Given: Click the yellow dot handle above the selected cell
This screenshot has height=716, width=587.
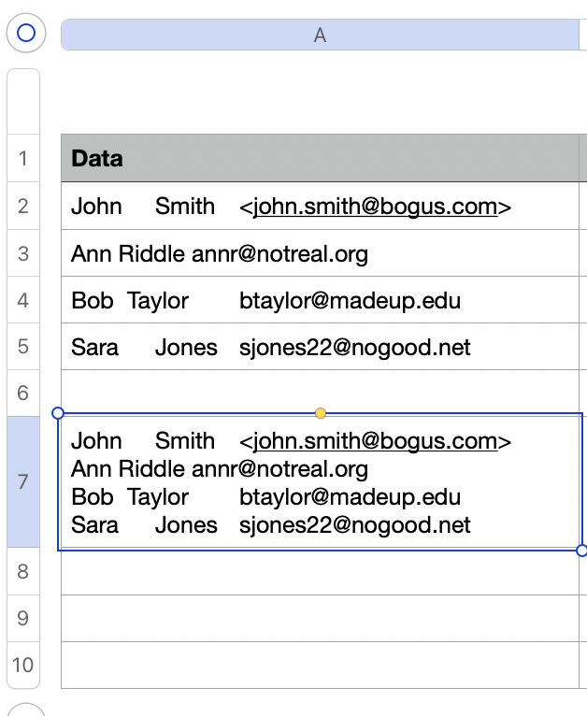Looking at the screenshot, I should 321,413.
